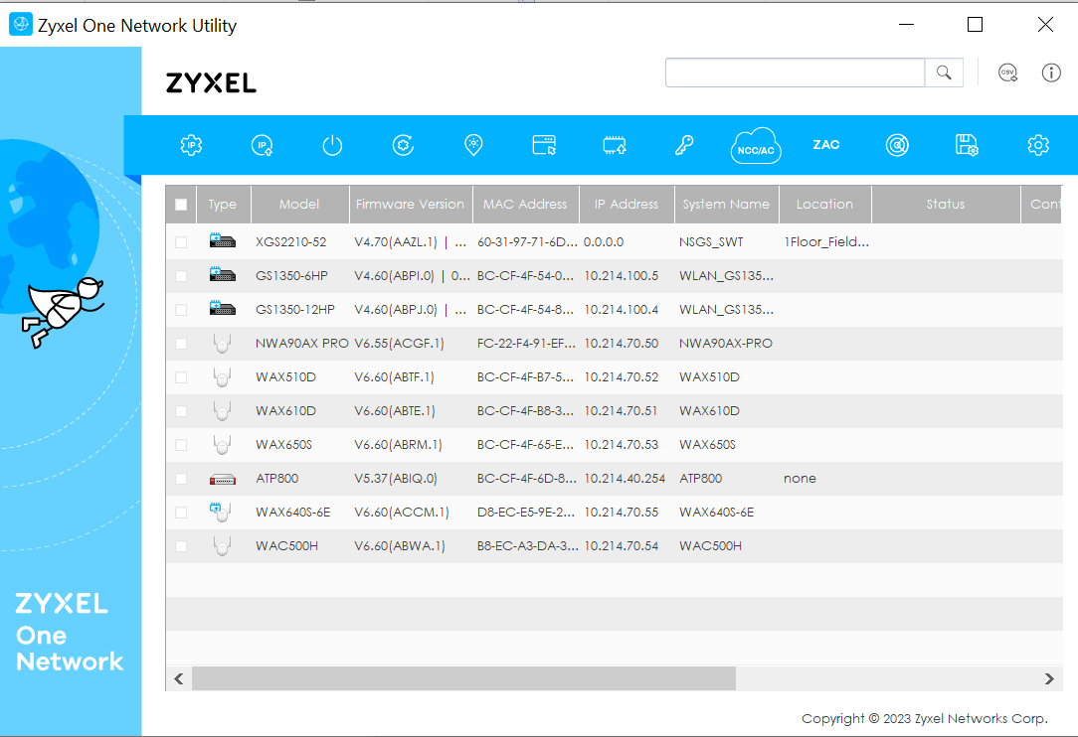Minimize the Zyxel One Network Utility window
This screenshot has width=1078, height=737.
pos(906,25)
